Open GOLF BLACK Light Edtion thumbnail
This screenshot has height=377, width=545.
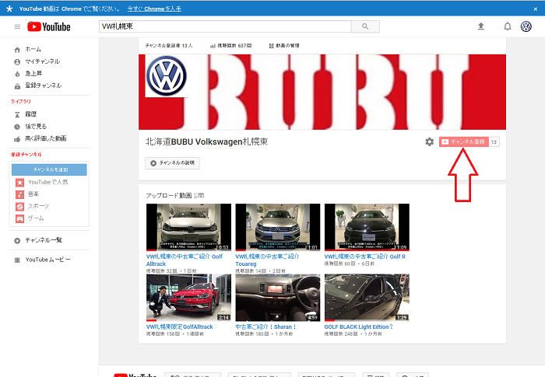coord(367,298)
